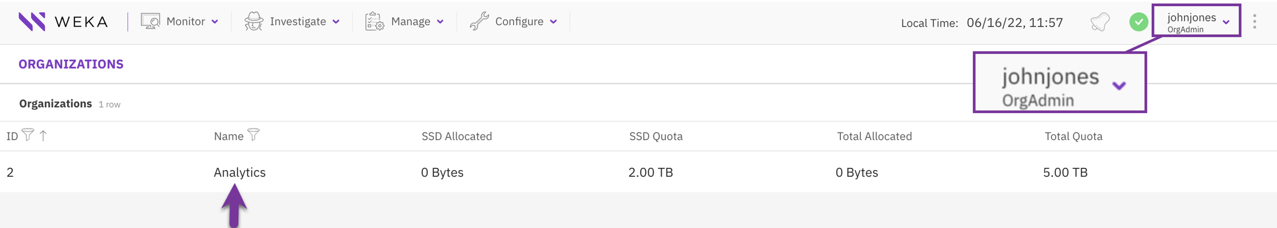This screenshot has height=228, width=1277.
Task: Open the notifications bell icon
Action: coord(1100,22)
